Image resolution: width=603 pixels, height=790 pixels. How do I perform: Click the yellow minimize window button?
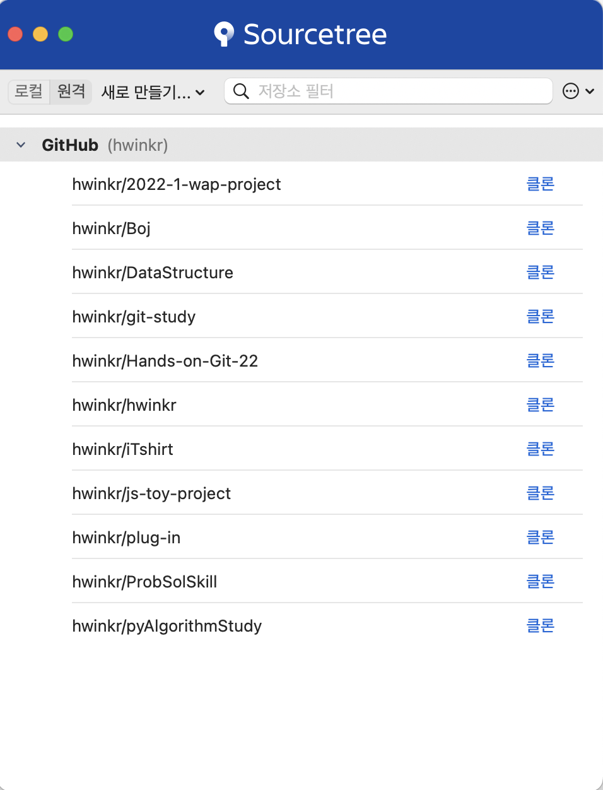pyautogui.click(x=40, y=34)
